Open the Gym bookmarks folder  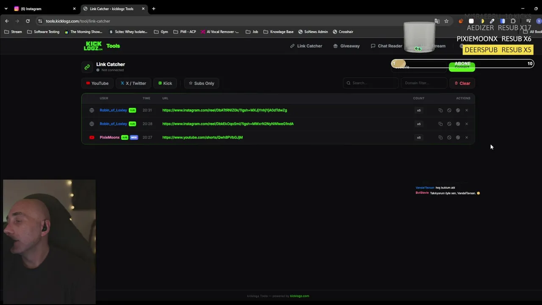pos(161,32)
